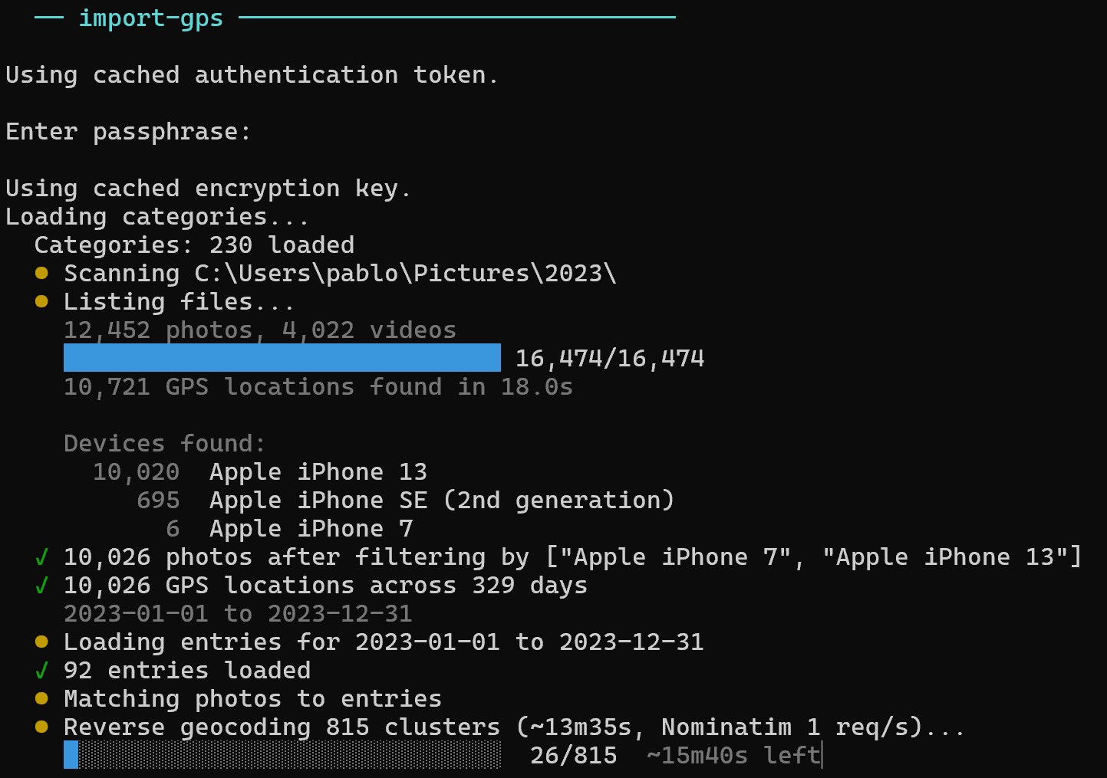This screenshot has width=1107, height=778.
Task: Select the yellow dot next to Matching photos to entries
Action: click(x=42, y=698)
